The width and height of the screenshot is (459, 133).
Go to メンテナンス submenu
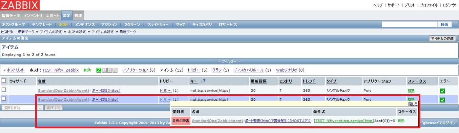coord(85,25)
